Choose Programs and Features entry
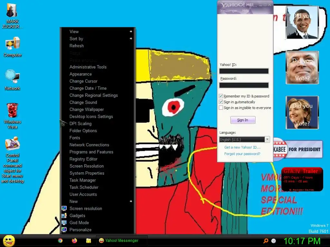This screenshot has height=247, width=330. tap(98, 152)
